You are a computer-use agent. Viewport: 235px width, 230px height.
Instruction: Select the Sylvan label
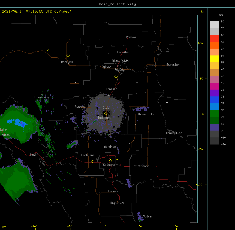click(106, 67)
